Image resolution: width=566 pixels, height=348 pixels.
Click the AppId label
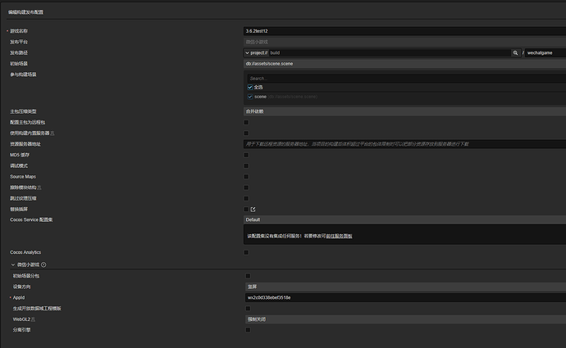click(x=19, y=297)
